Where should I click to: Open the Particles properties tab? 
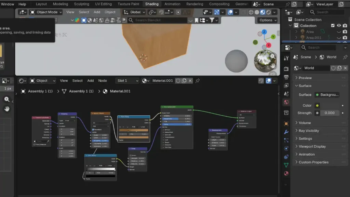click(x=286, y=140)
